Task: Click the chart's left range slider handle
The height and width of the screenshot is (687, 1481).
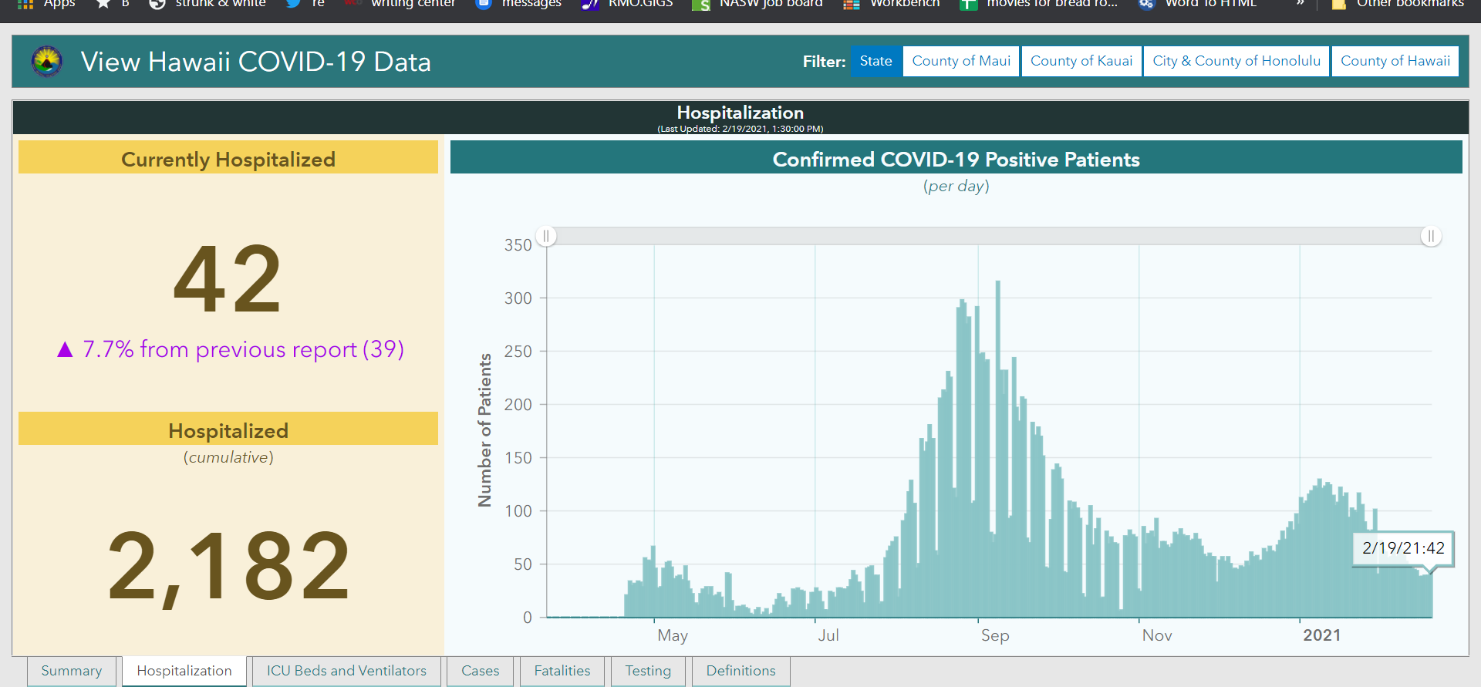Action: pos(546,236)
